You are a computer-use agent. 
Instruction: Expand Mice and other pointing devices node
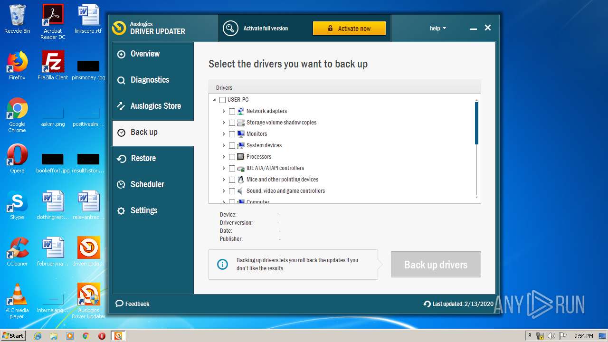[224, 180]
